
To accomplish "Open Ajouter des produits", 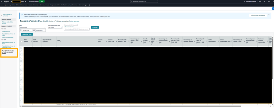I will pyautogui.click(x=10, y=5).
